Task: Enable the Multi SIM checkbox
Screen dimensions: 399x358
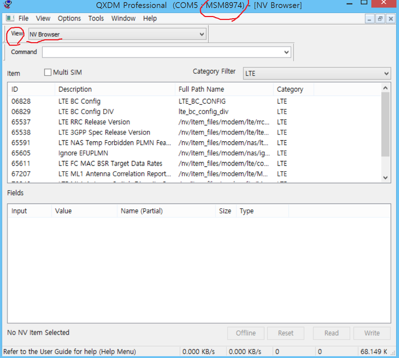Action: (47, 72)
